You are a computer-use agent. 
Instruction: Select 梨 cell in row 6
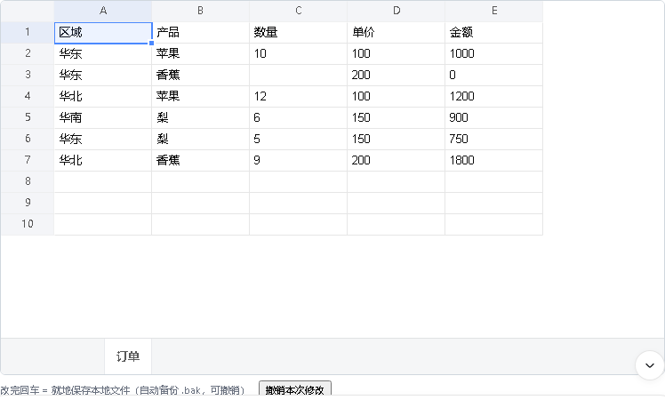coord(201,139)
